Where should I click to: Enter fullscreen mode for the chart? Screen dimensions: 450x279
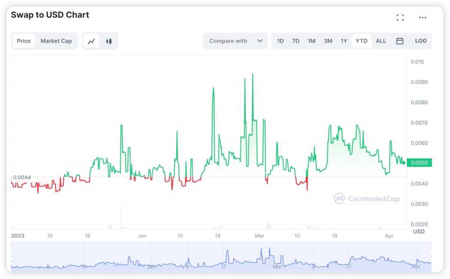(400, 17)
